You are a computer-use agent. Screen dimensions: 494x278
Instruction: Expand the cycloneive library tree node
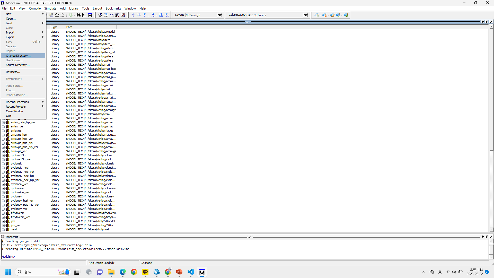coord(3,188)
